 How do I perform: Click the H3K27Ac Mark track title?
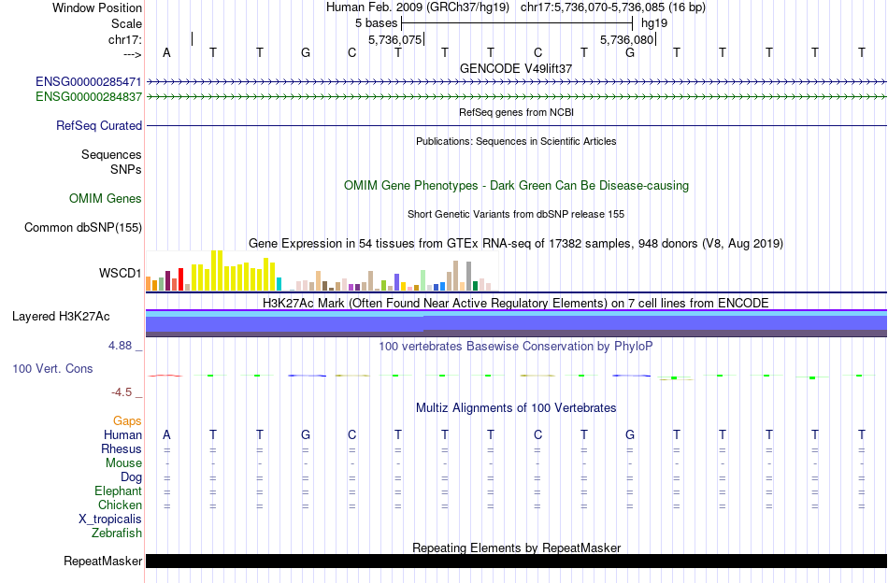click(x=516, y=303)
